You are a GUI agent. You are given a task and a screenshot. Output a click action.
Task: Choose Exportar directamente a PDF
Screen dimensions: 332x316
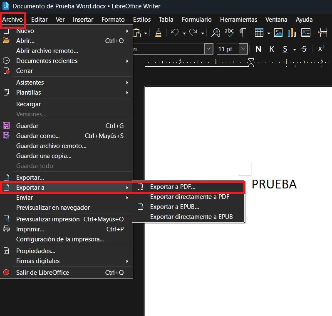188,197
